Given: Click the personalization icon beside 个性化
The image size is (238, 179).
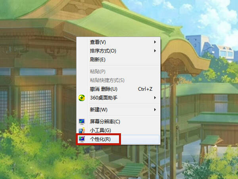Looking at the screenshot, I should coord(82,139).
